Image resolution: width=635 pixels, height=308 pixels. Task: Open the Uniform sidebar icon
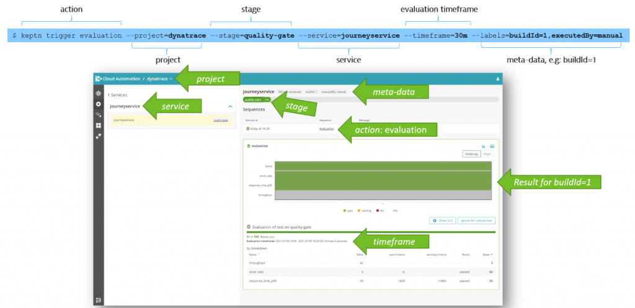point(99,136)
